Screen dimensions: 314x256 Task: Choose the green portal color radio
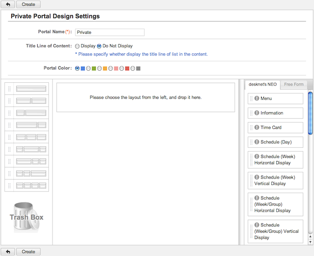88,68
